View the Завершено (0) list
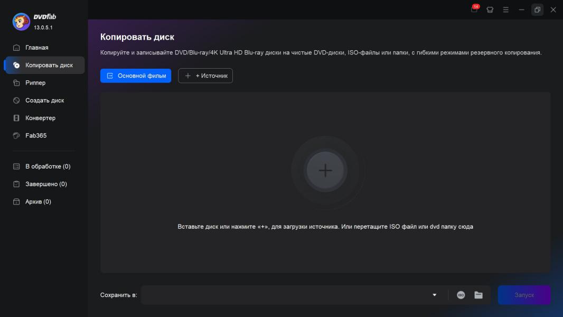The height and width of the screenshot is (317, 563). coord(46,184)
